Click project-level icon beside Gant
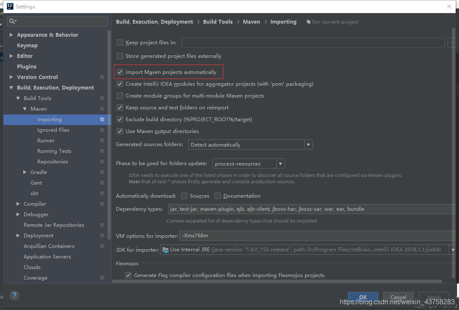This screenshot has width=459, height=310. [102, 182]
